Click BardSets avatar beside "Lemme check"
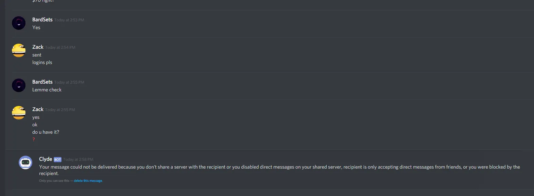The width and height of the screenshot is (534, 196). pyautogui.click(x=19, y=85)
